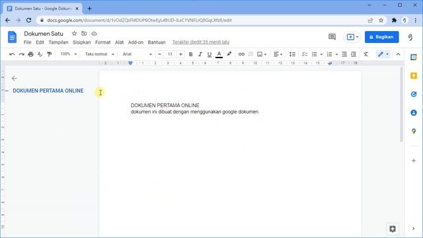The width and height of the screenshot is (423, 238).
Task: Hide the menus with the chevron up
Action: click(x=398, y=54)
